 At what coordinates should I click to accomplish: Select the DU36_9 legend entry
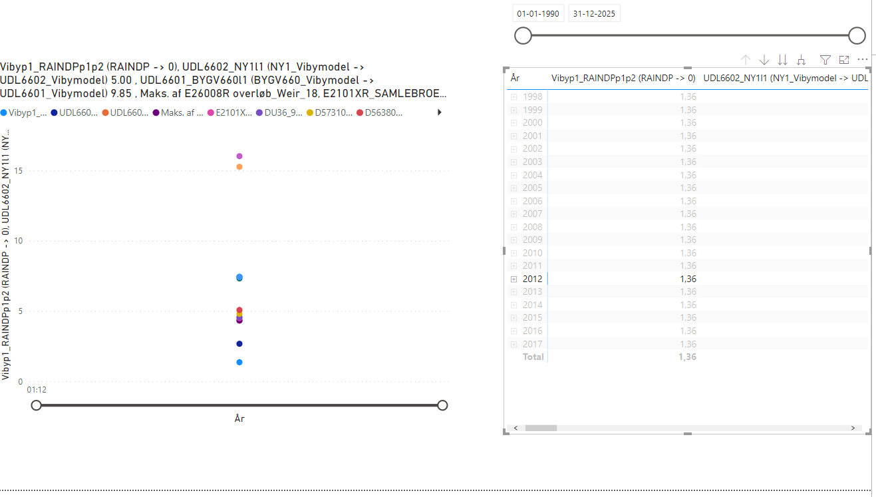click(x=281, y=113)
